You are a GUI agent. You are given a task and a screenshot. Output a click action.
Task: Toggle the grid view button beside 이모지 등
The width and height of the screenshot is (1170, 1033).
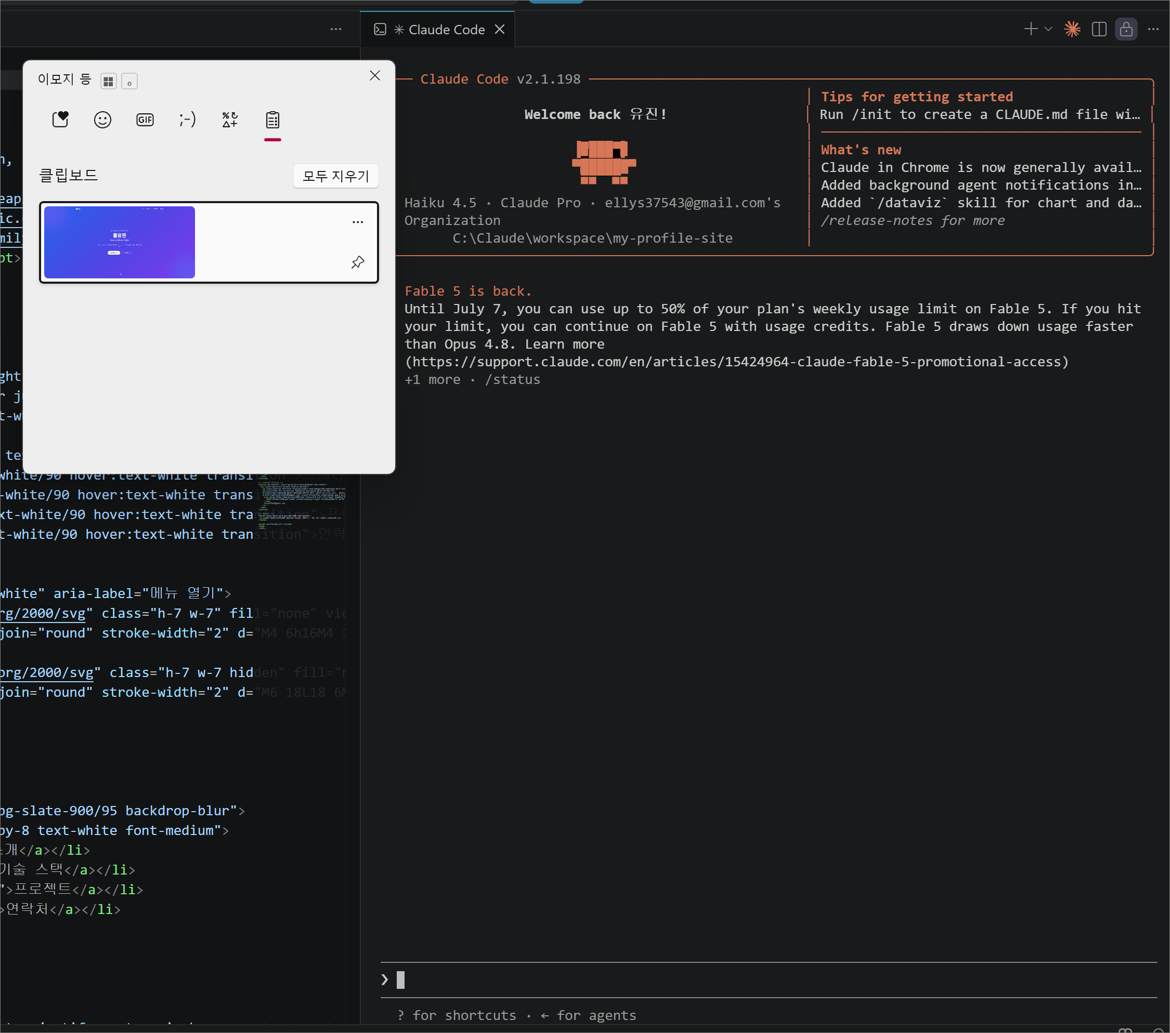[x=108, y=81]
